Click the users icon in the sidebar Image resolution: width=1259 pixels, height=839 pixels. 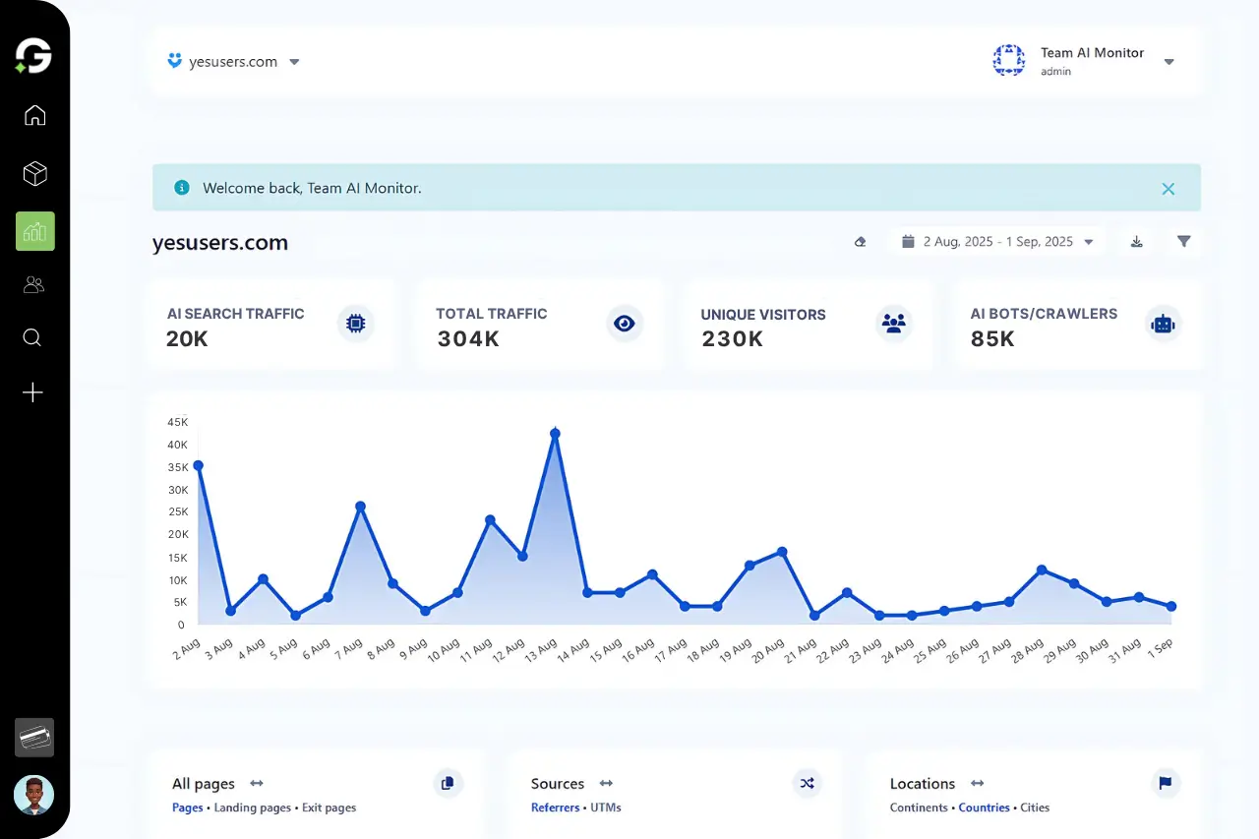pyautogui.click(x=34, y=284)
